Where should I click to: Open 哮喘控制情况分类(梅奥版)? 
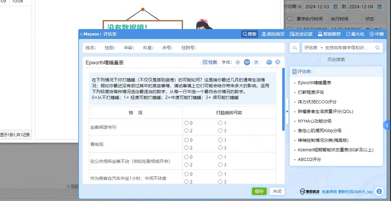(x=323, y=140)
